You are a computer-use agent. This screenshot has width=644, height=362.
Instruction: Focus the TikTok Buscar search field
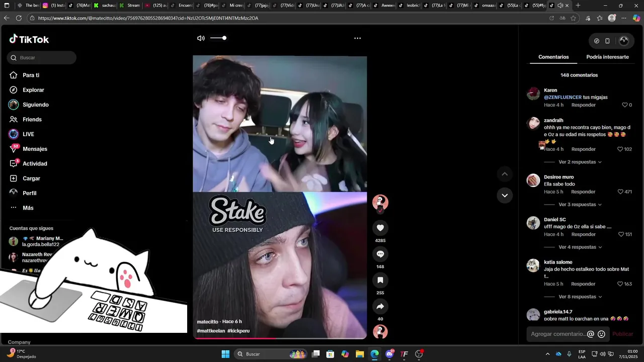point(42,58)
